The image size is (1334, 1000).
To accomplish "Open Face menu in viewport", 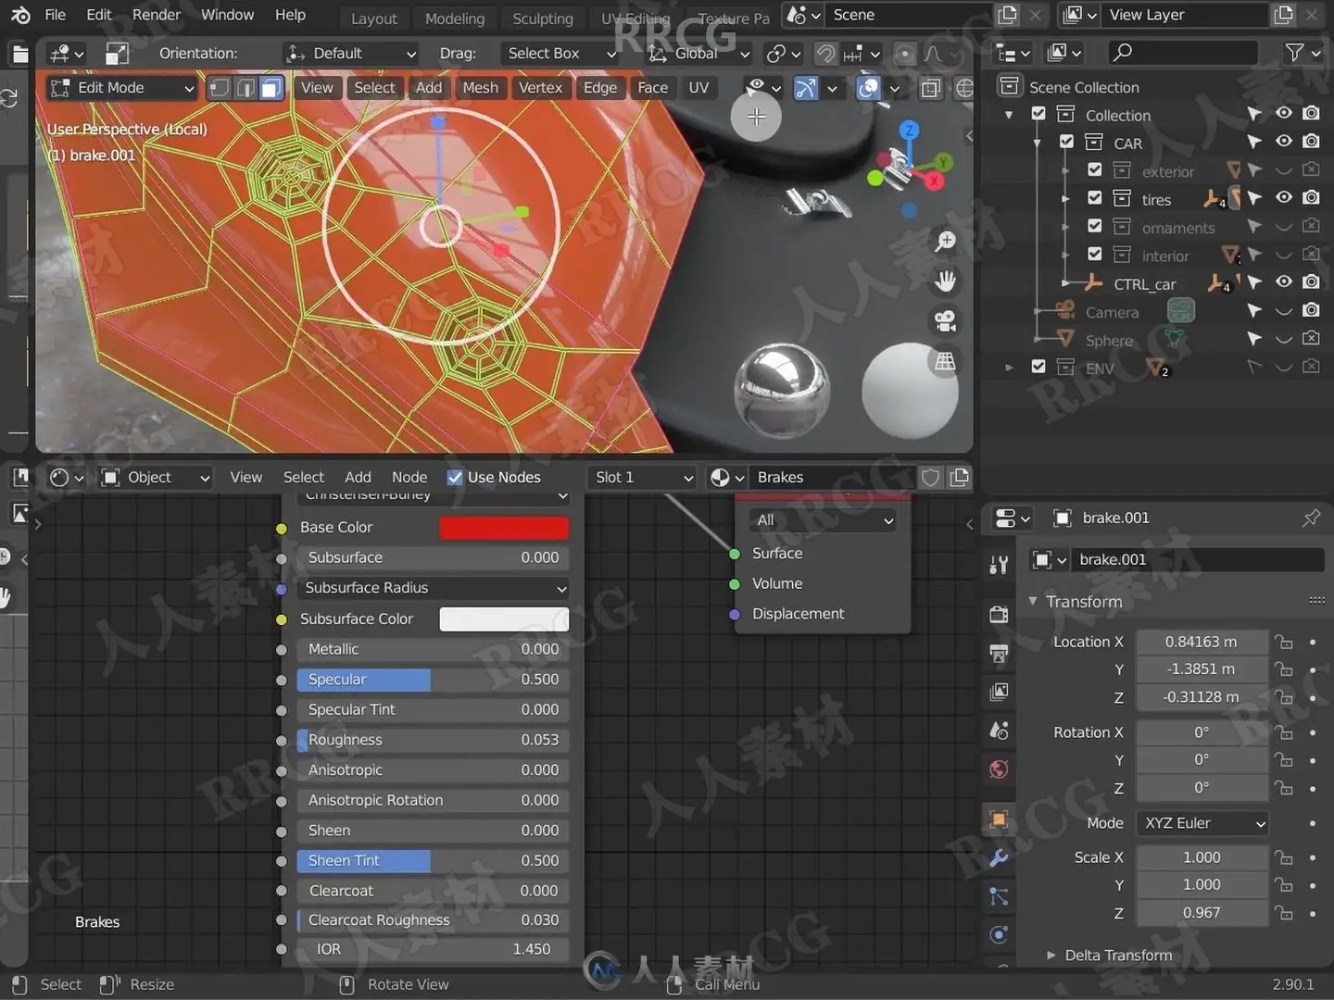I will tap(653, 88).
